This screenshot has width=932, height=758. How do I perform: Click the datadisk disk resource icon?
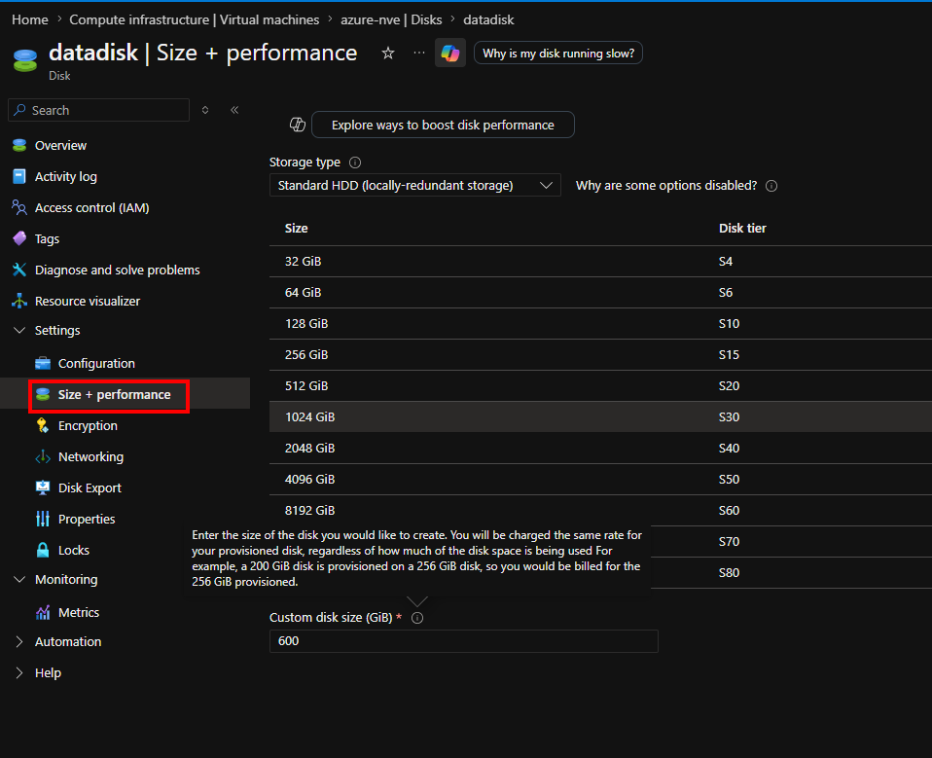[25, 60]
